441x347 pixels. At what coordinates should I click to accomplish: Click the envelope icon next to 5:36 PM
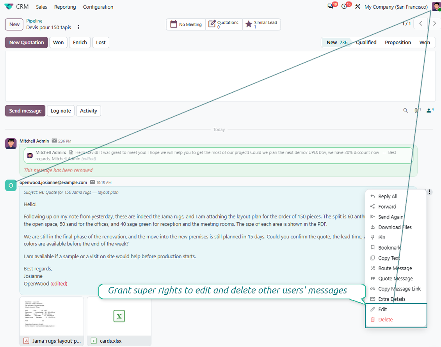54,141
